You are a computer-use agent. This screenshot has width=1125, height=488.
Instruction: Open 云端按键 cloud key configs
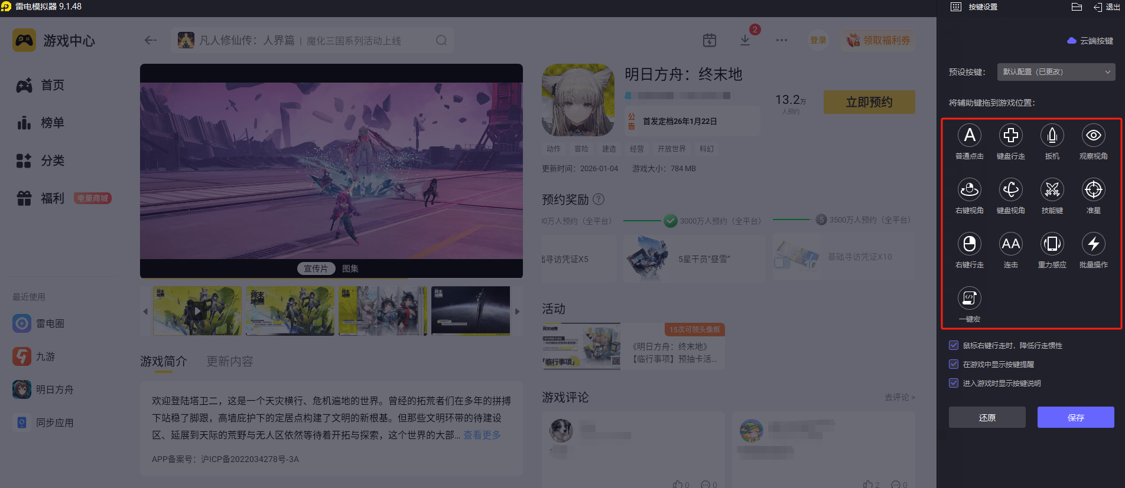point(1090,41)
